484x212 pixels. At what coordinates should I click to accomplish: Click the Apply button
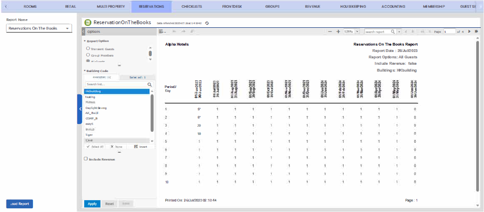(x=92, y=204)
